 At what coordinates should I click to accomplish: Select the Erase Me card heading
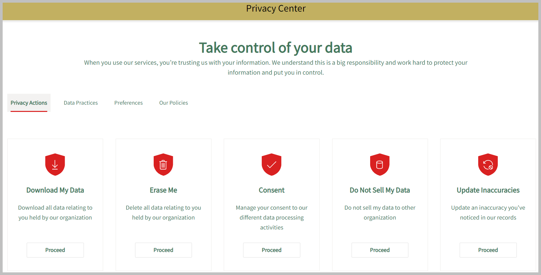click(163, 190)
